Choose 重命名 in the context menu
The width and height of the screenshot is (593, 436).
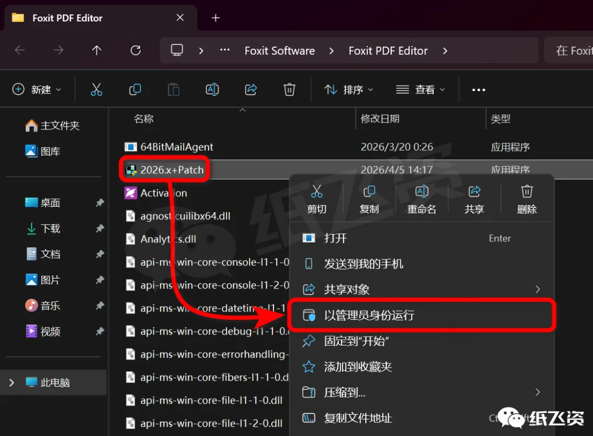(422, 199)
